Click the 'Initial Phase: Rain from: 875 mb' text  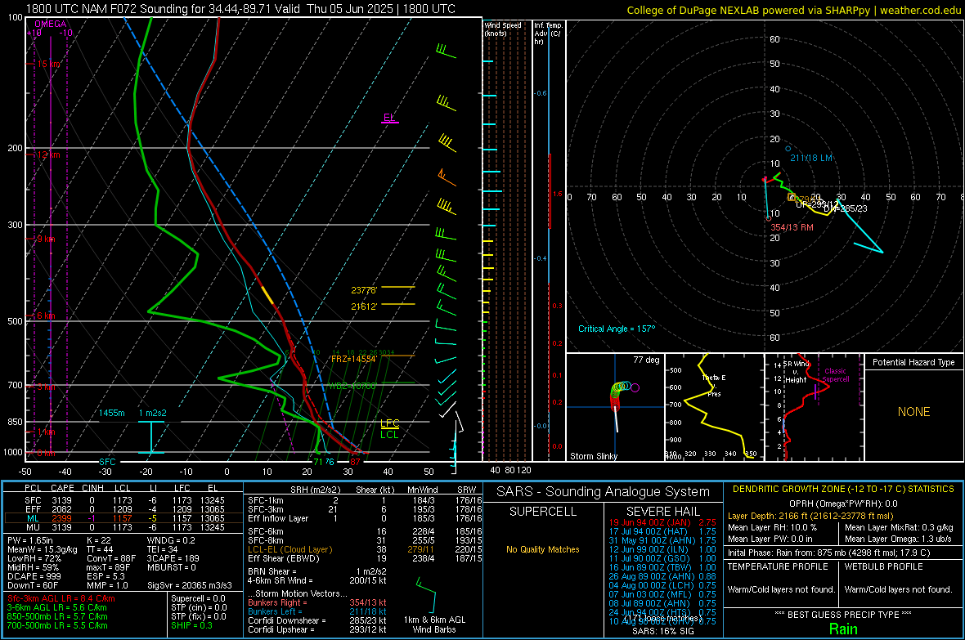pyautogui.click(x=829, y=553)
